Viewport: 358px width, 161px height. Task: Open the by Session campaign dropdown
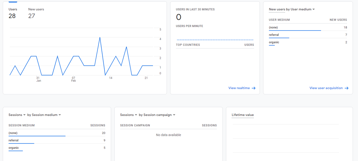pos(157,115)
